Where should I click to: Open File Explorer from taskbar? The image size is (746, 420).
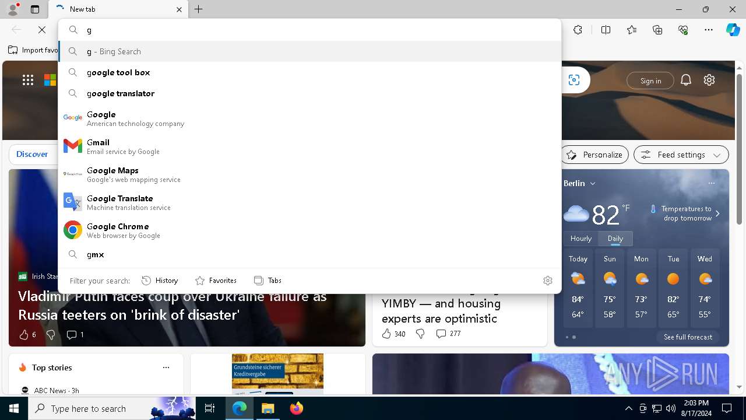pos(268,408)
